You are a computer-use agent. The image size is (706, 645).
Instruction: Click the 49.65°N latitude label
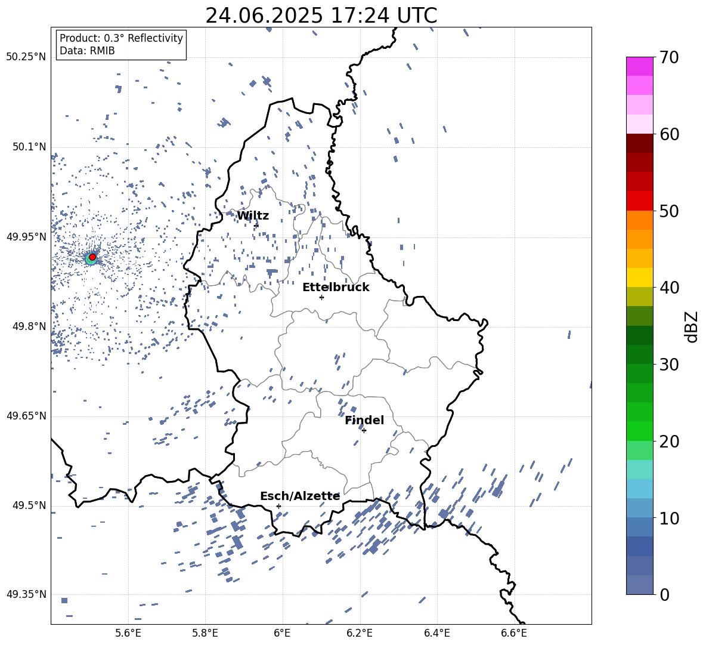tap(26, 415)
